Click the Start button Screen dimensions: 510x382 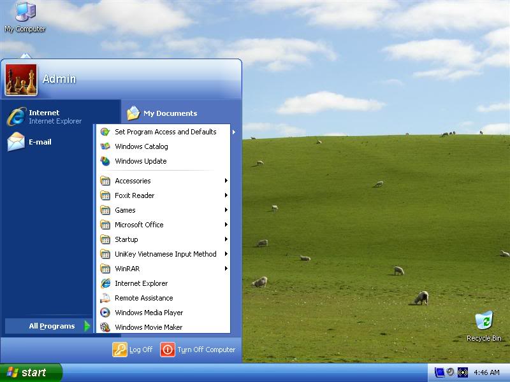(31, 372)
